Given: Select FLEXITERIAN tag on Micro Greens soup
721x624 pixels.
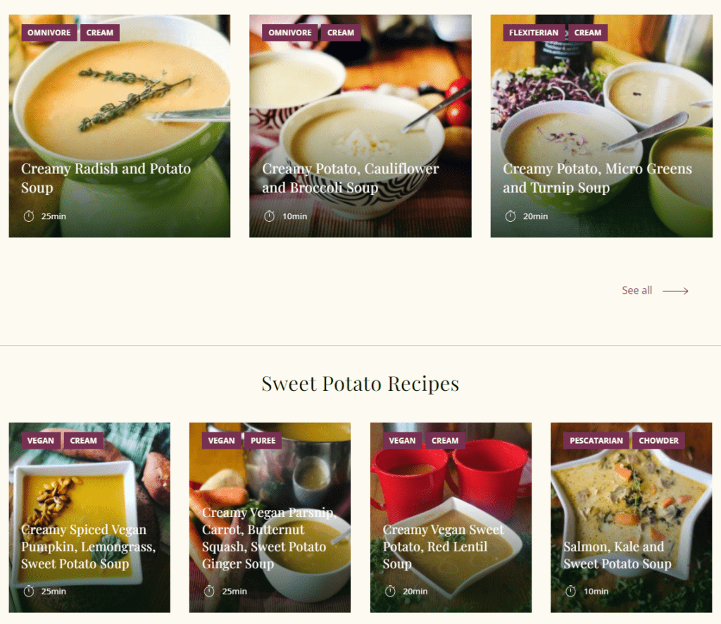Looking at the screenshot, I should 534,32.
